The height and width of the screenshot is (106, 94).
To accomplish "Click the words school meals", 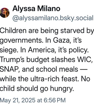I will [x=57, y=69].
